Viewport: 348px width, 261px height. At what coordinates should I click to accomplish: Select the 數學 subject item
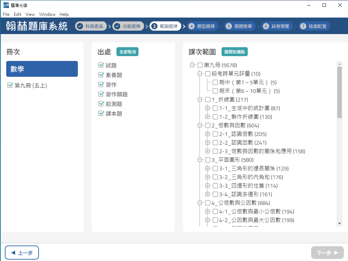(42, 69)
